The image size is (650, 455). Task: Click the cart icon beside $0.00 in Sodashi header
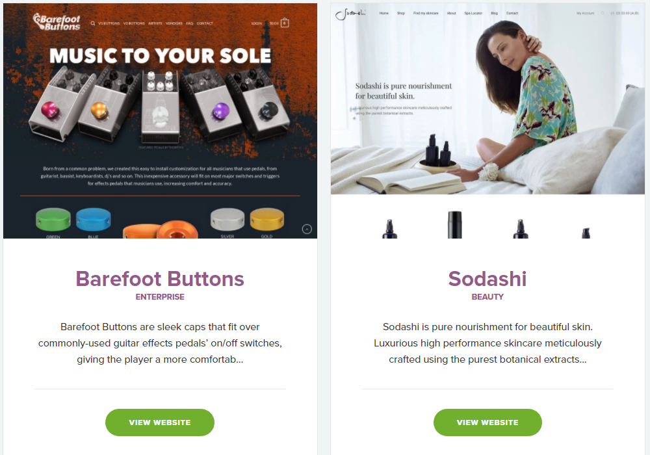point(613,13)
